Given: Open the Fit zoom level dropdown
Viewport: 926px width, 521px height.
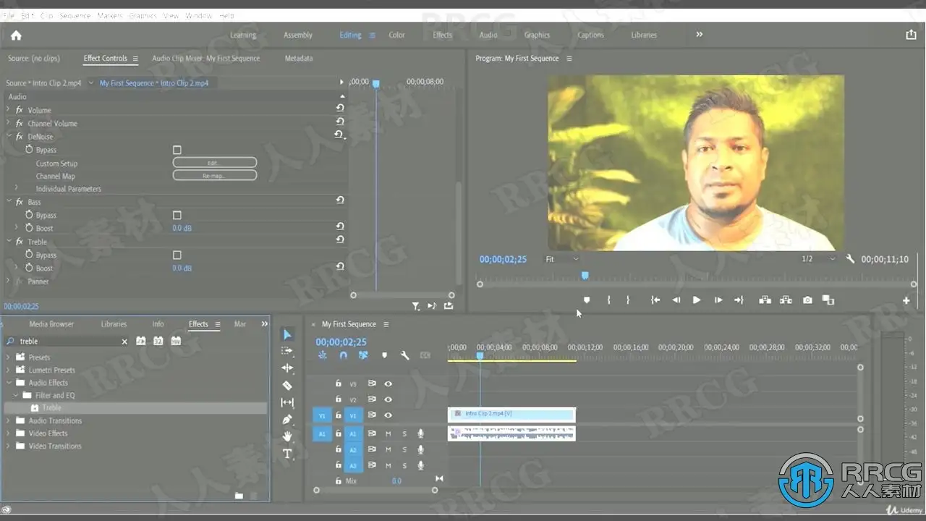Looking at the screenshot, I should coord(562,259).
